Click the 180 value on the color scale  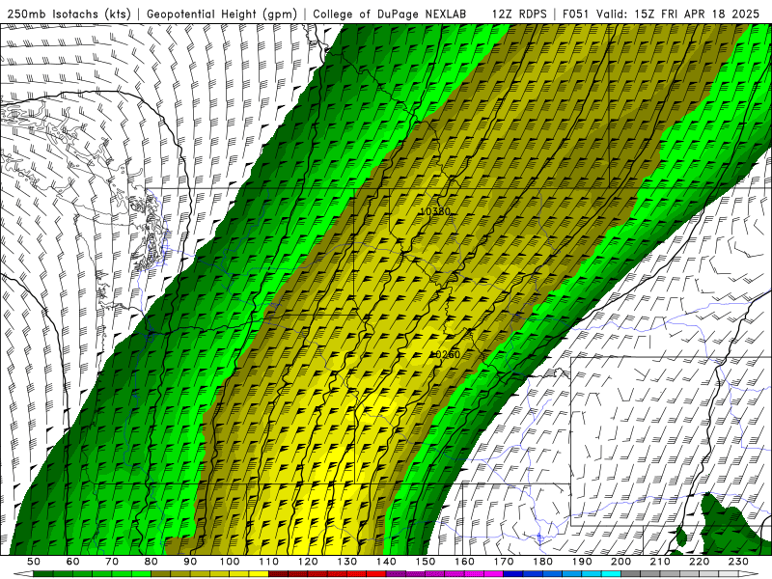point(542,562)
